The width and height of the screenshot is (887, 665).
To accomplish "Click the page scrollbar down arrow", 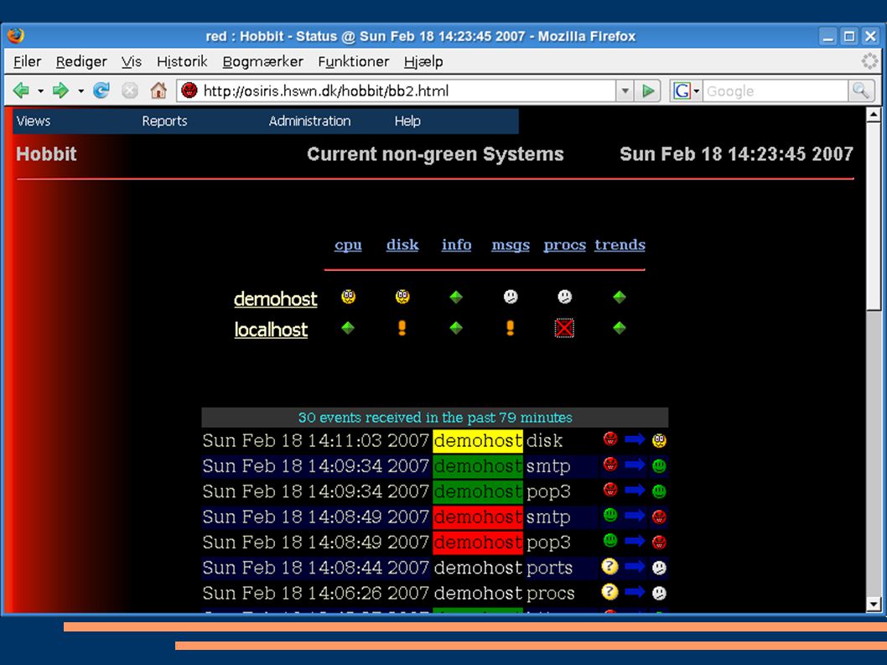I will click(874, 605).
